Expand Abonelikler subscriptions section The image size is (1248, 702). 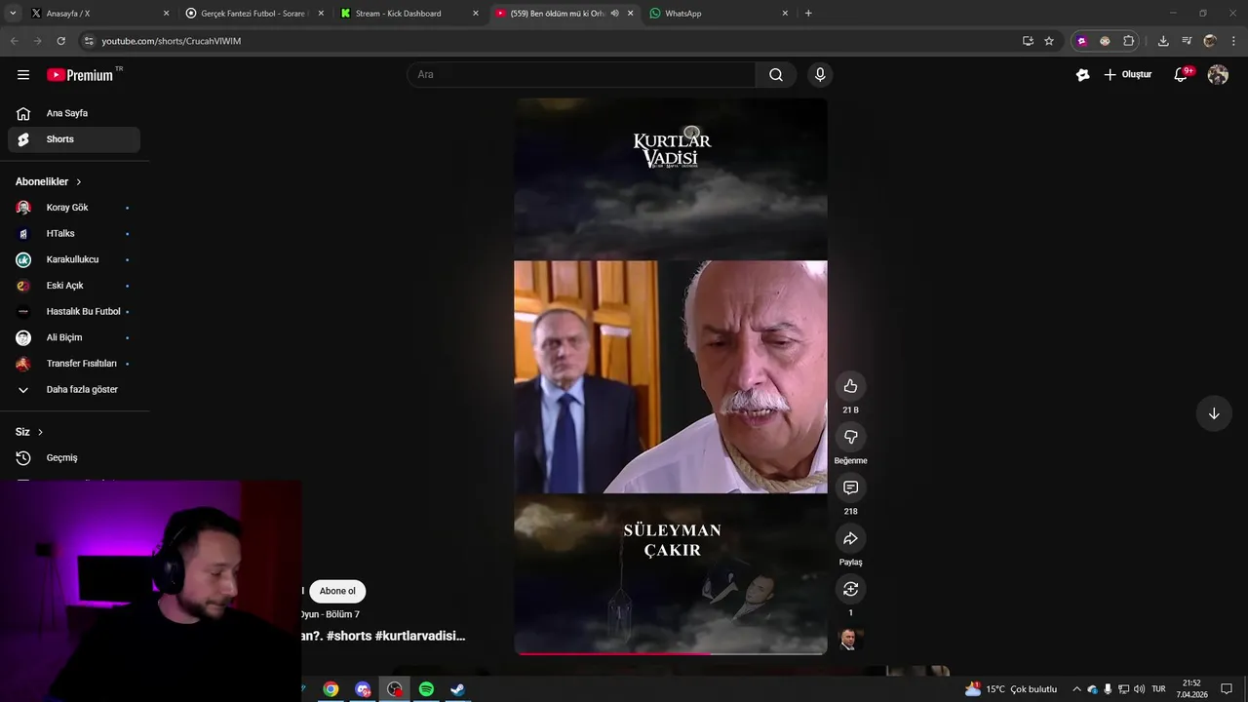coord(49,181)
